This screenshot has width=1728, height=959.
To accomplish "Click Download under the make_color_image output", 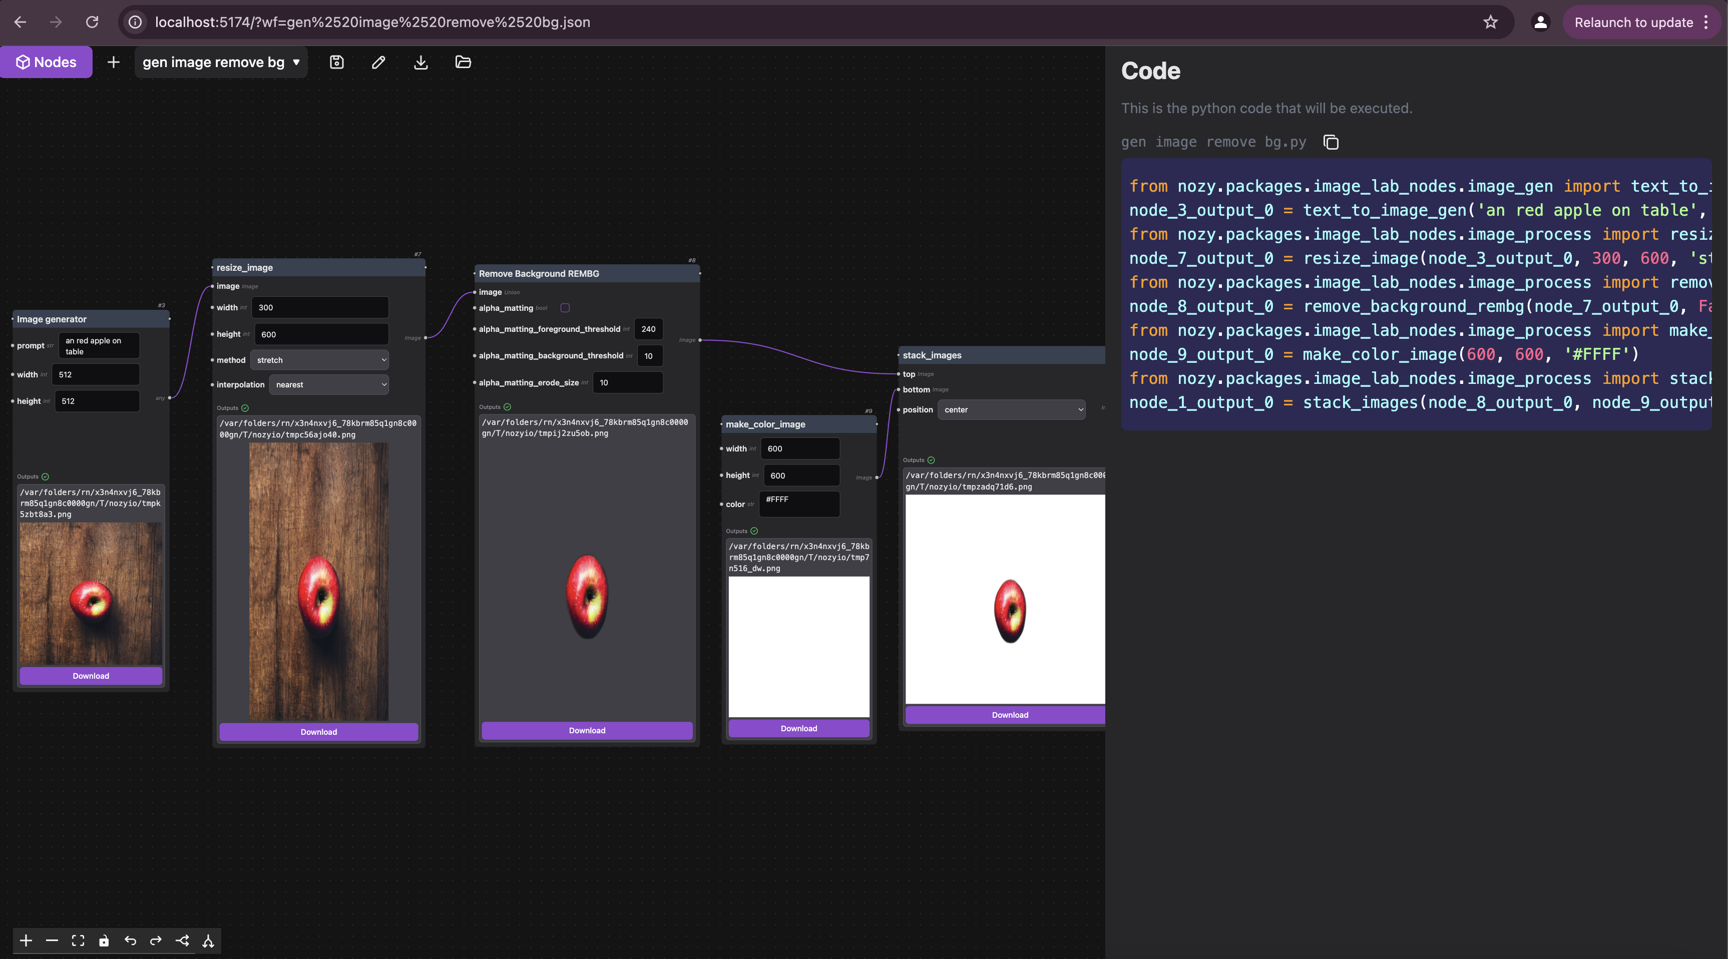I will pos(798,728).
